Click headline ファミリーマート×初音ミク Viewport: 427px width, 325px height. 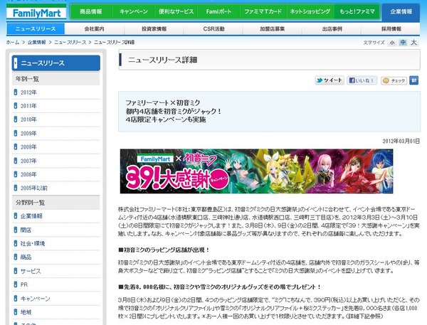[x=162, y=103]
